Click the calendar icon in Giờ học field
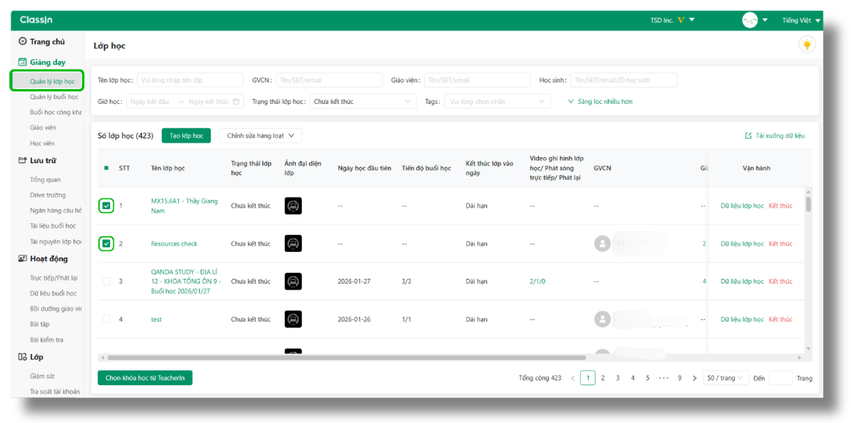 pyautogui.click(x=236, y=101)
